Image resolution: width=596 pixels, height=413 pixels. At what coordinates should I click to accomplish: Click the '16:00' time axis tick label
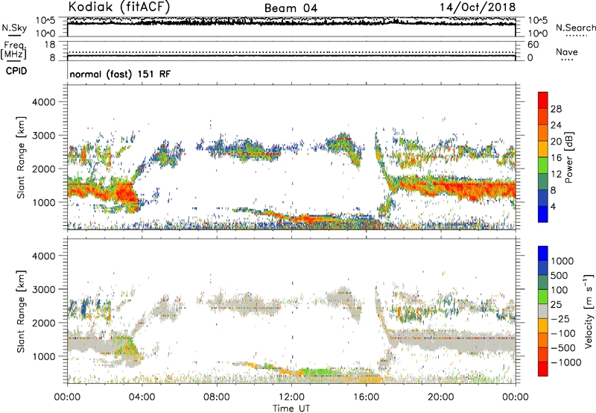coord(366,397)
